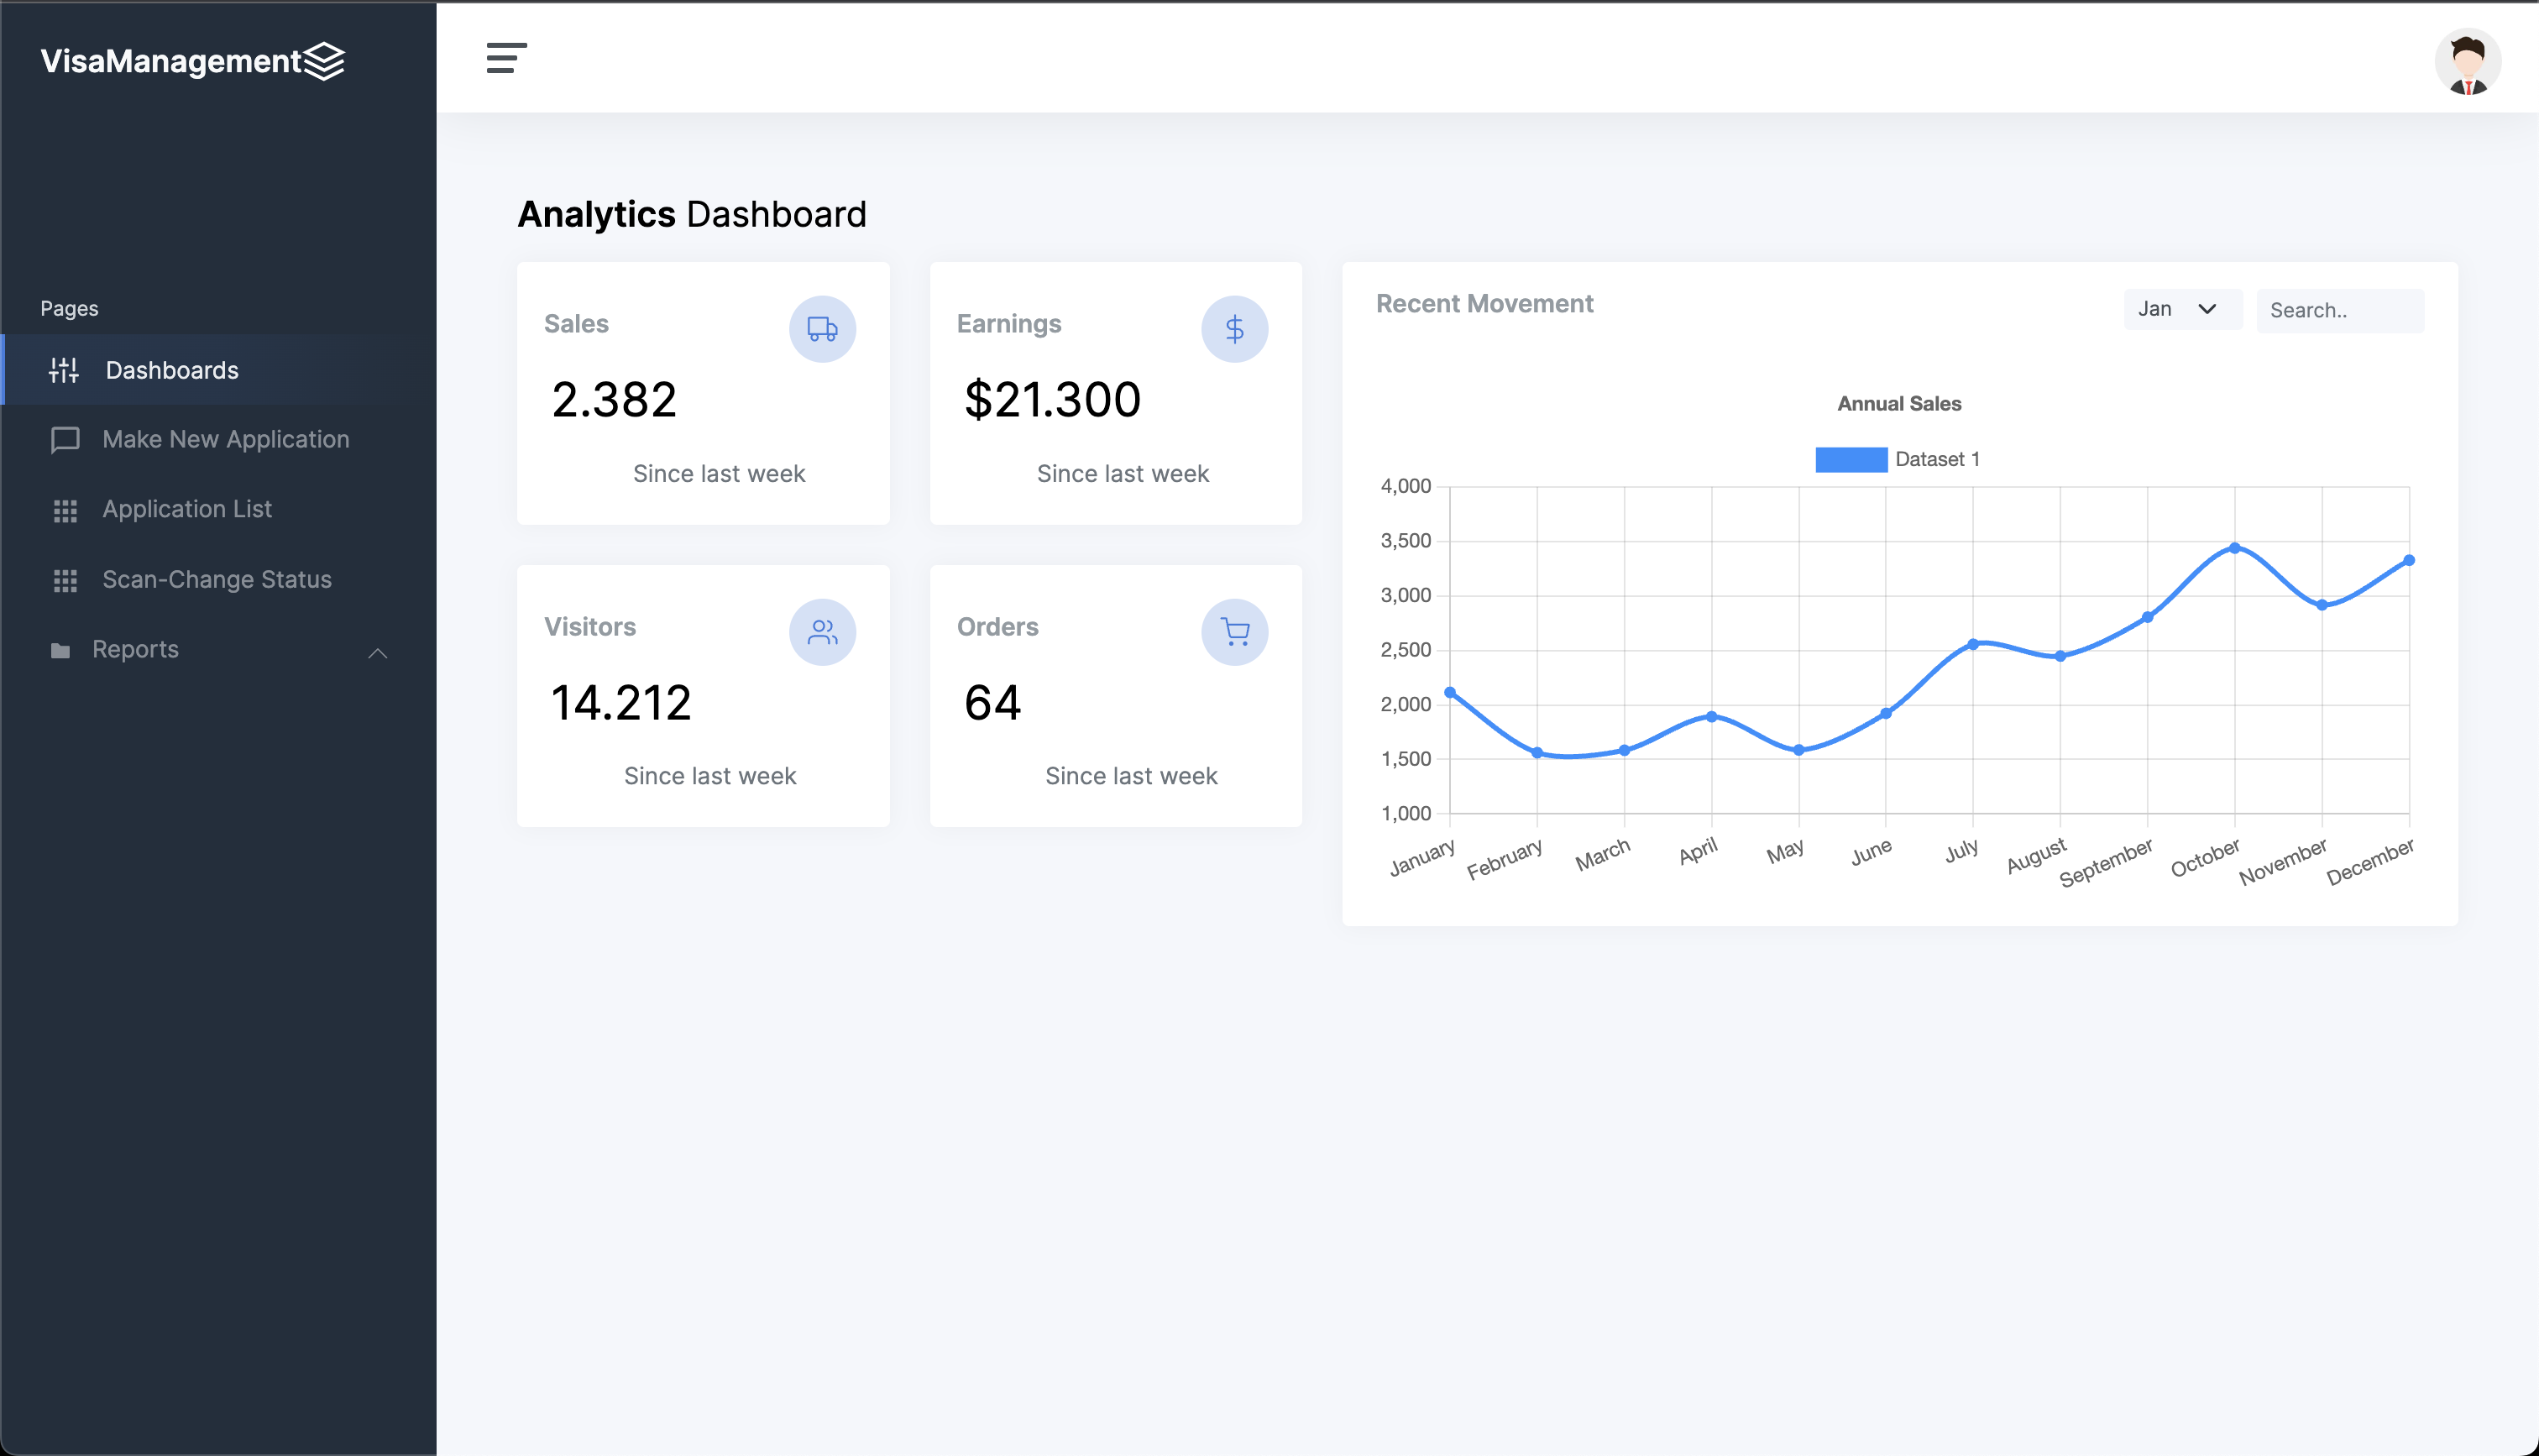This screenshot has height=1456, width=2539.
Task: Click the Scan-Change Status grid icon
Action: [x=65, y=581]
